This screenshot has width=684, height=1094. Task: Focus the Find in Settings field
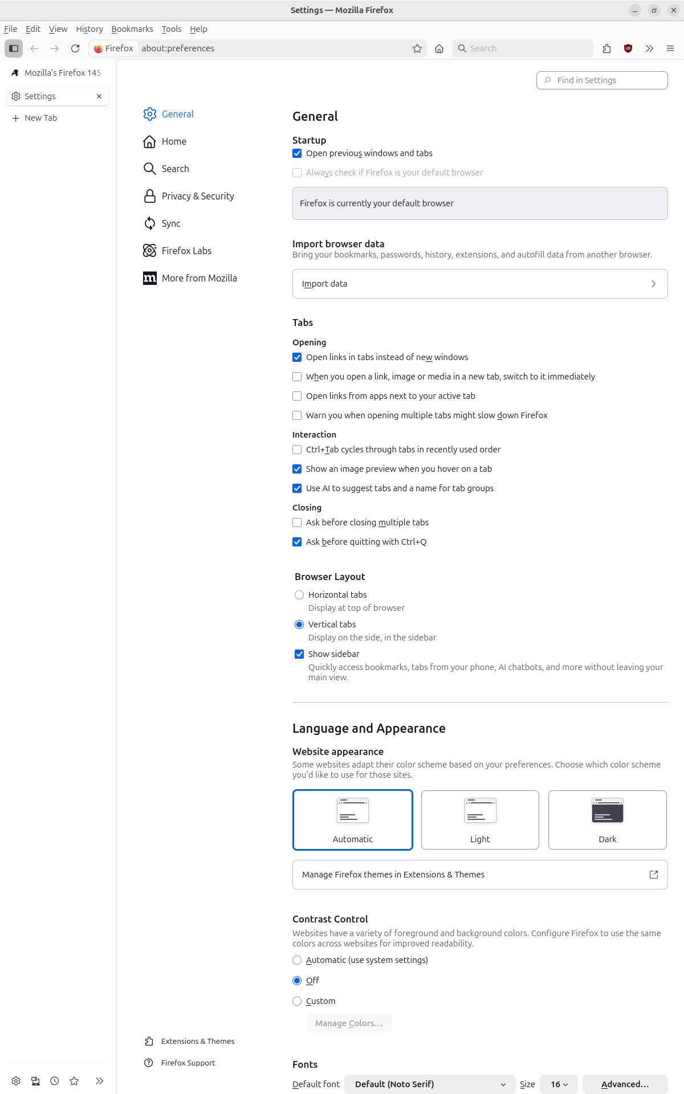click(602, 80)
